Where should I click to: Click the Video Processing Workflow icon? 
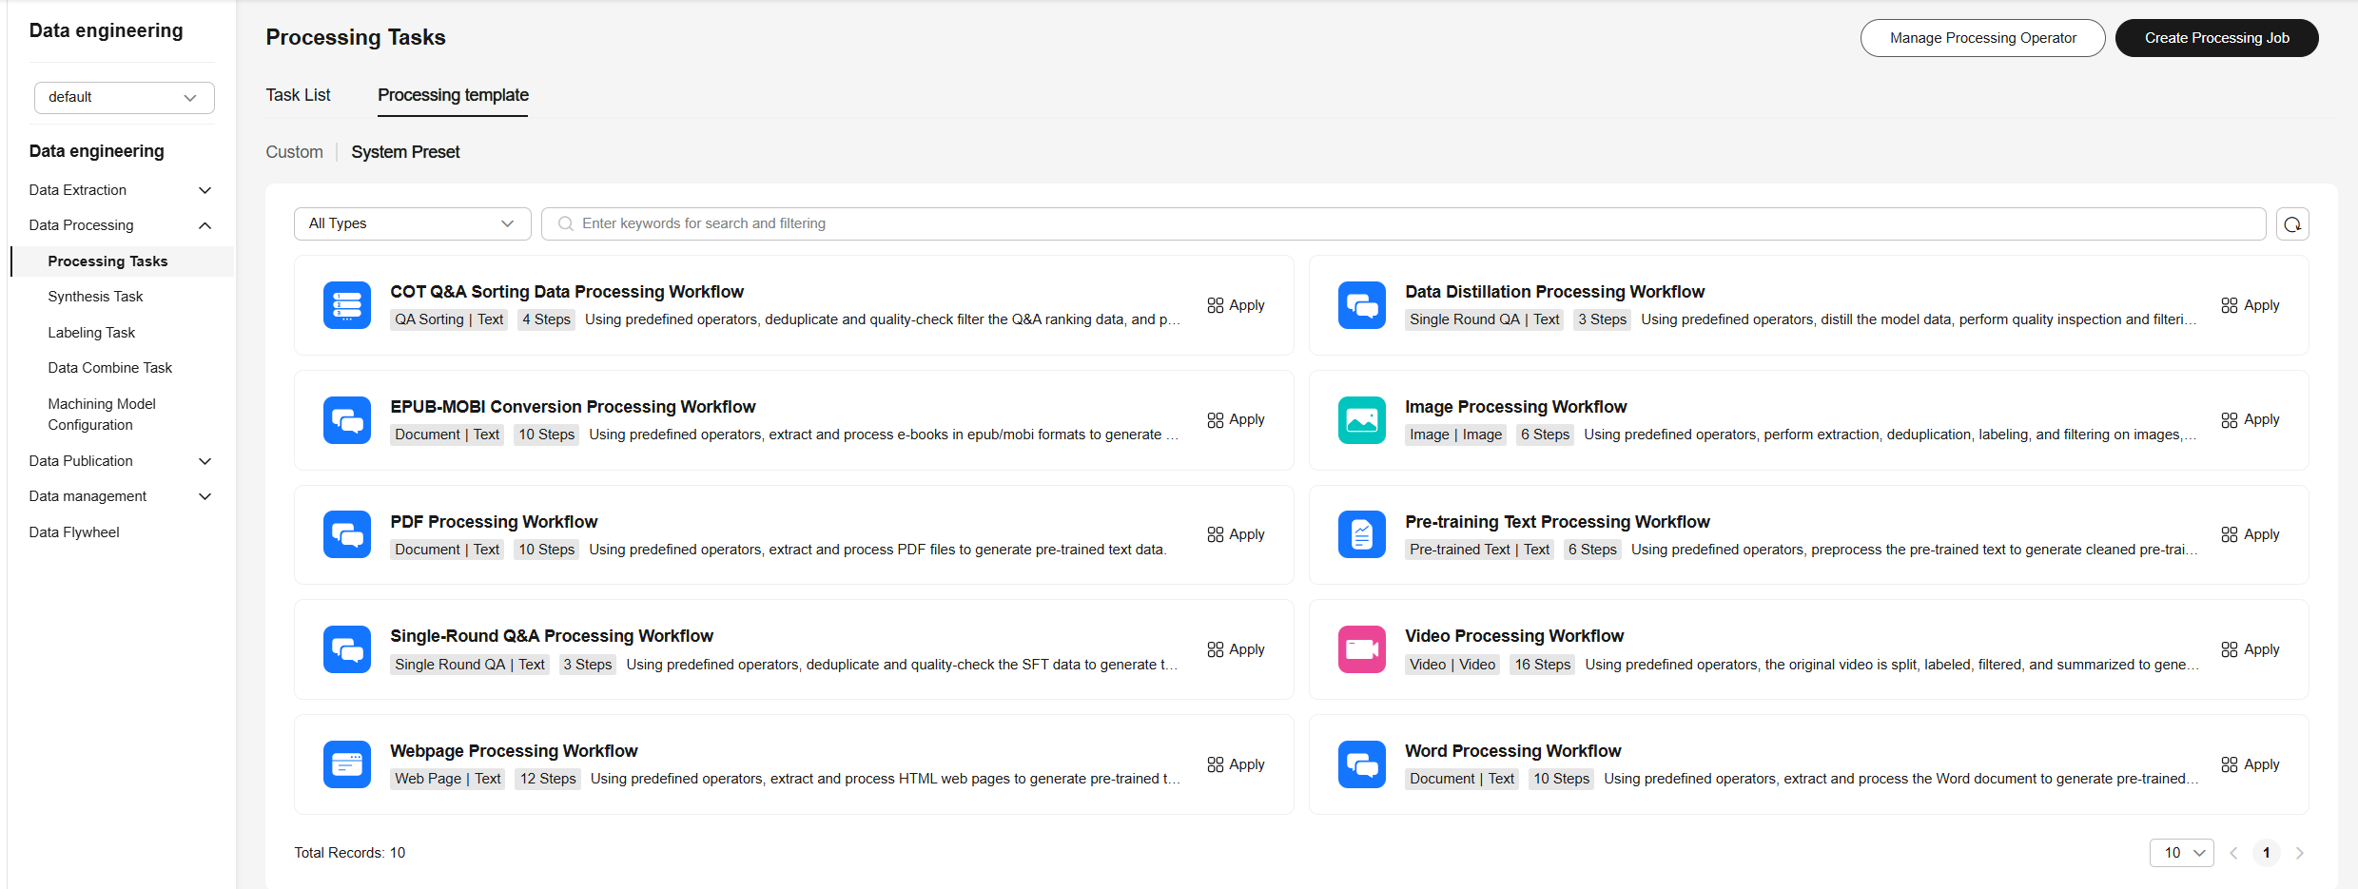coord(1361,649)
